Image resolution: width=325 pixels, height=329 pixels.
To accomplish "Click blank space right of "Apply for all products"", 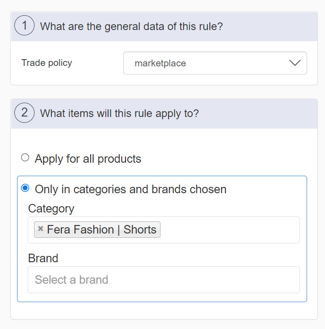I will click(224, 159).
